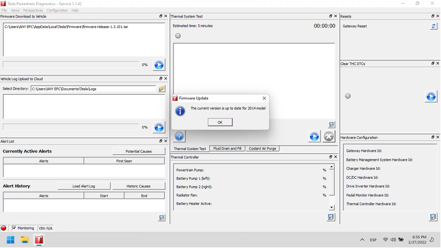Click the Load Alert Log button
This screenshot has height=248, width=441.
[x=84, y=186]
